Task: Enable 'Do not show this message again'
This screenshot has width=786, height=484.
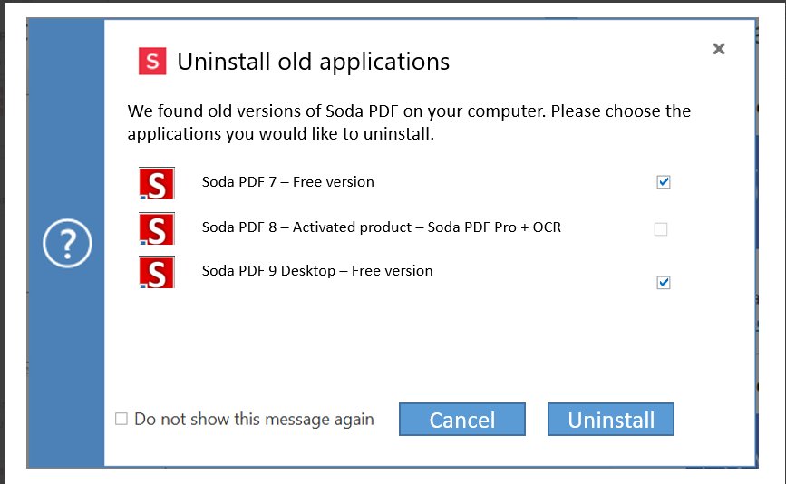Action: [121, 419]
